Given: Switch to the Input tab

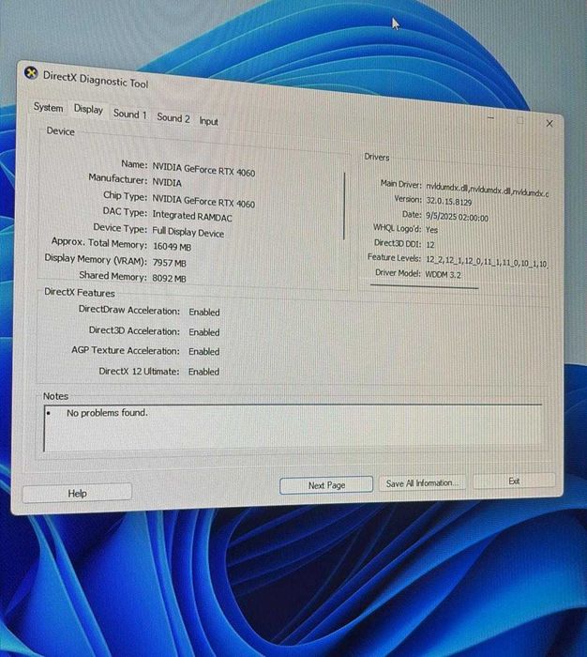Looking at the screenshot, I should pyautogui.click(x=208, y=121).
